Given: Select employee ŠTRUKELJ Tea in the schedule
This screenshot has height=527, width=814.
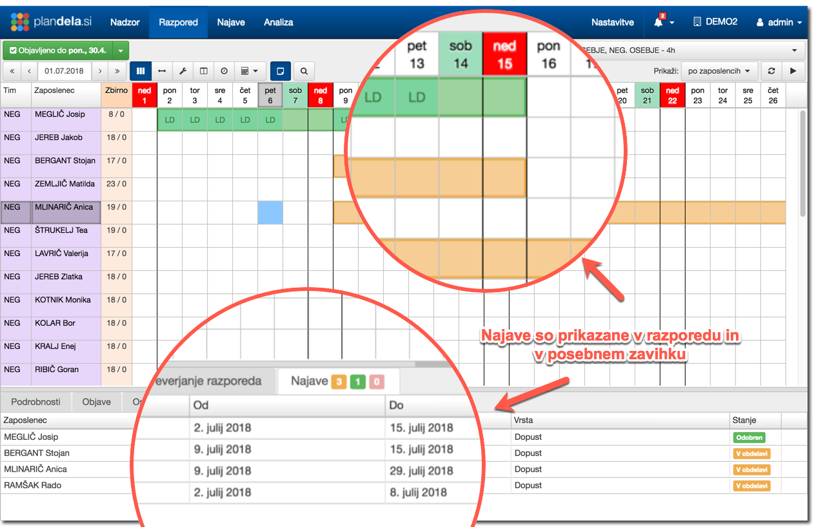Looking at the screenshot, I should (x=66, y=235).
